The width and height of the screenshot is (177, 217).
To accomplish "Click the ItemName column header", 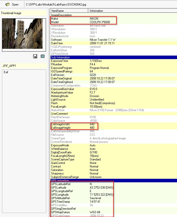I will [x=58, y=11].
